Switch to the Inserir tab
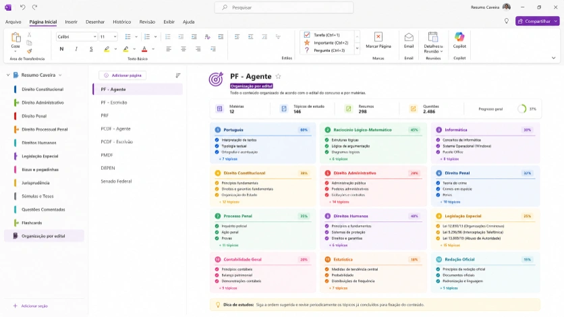The image size is (564, 317). (72, 22)
